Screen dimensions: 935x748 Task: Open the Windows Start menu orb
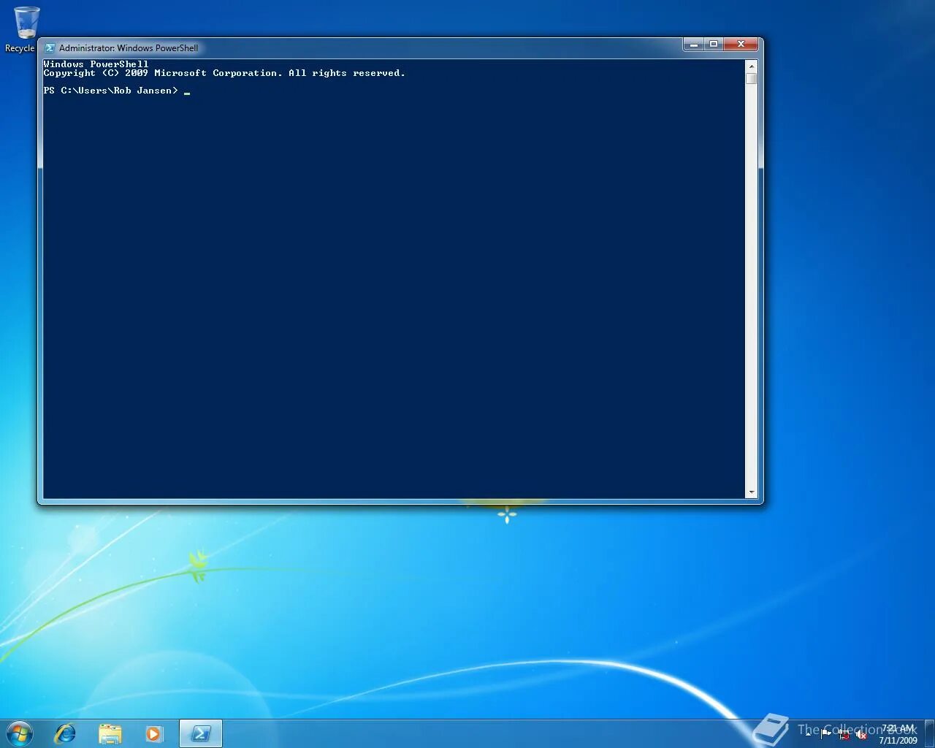click(x=19, y=733)
